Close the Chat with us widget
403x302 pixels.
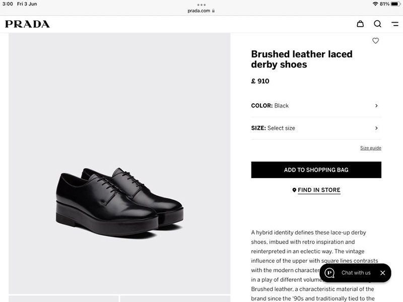(382, 273)
